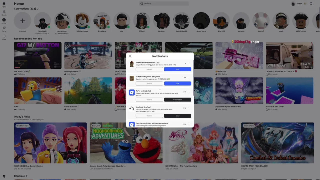Open three-dot menu for New Look notification
The image size is (320, 180).
189,108
